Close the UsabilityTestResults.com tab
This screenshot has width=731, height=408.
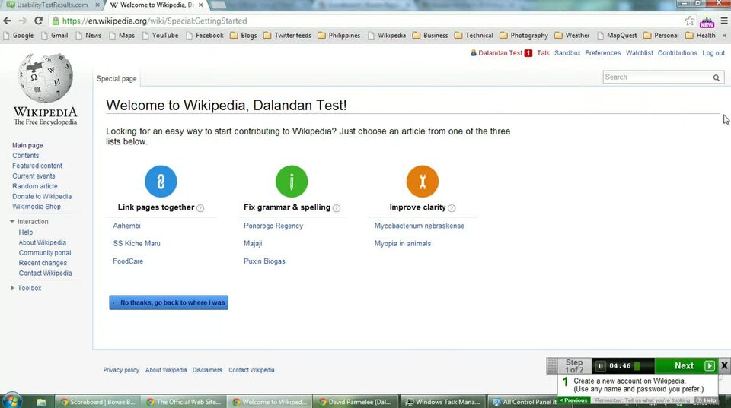pyautogui.click(x=97, y=5)
